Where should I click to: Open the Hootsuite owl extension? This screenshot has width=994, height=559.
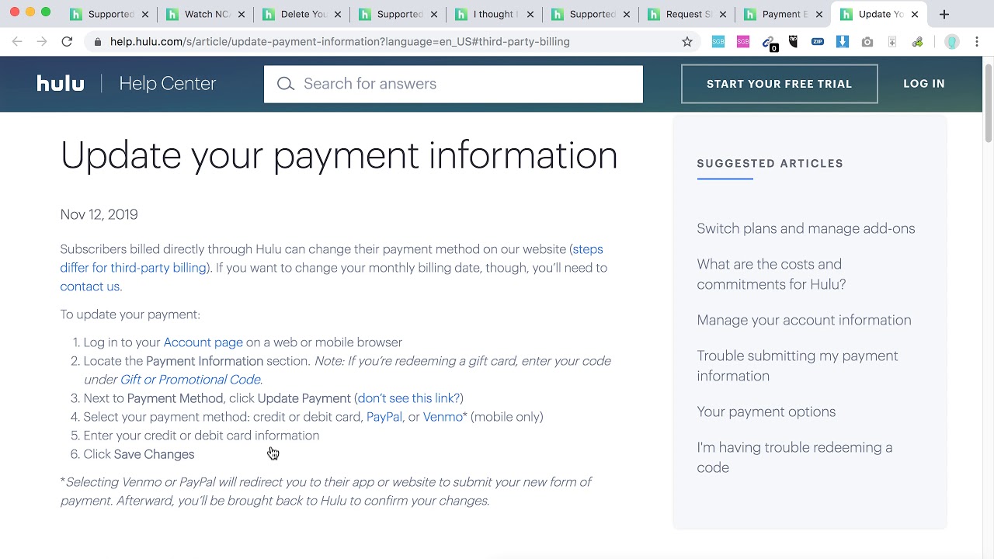pyautogui.click(x=793, y=42)
